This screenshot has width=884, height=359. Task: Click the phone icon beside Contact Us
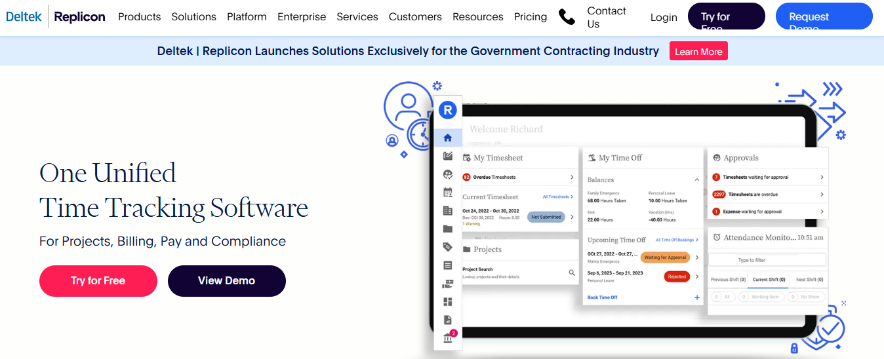point(567,17)
